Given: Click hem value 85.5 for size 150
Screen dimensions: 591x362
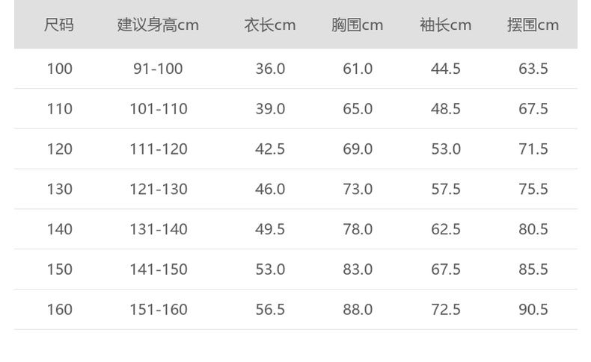Looking at the screenshot, I should tap(533, 269).
